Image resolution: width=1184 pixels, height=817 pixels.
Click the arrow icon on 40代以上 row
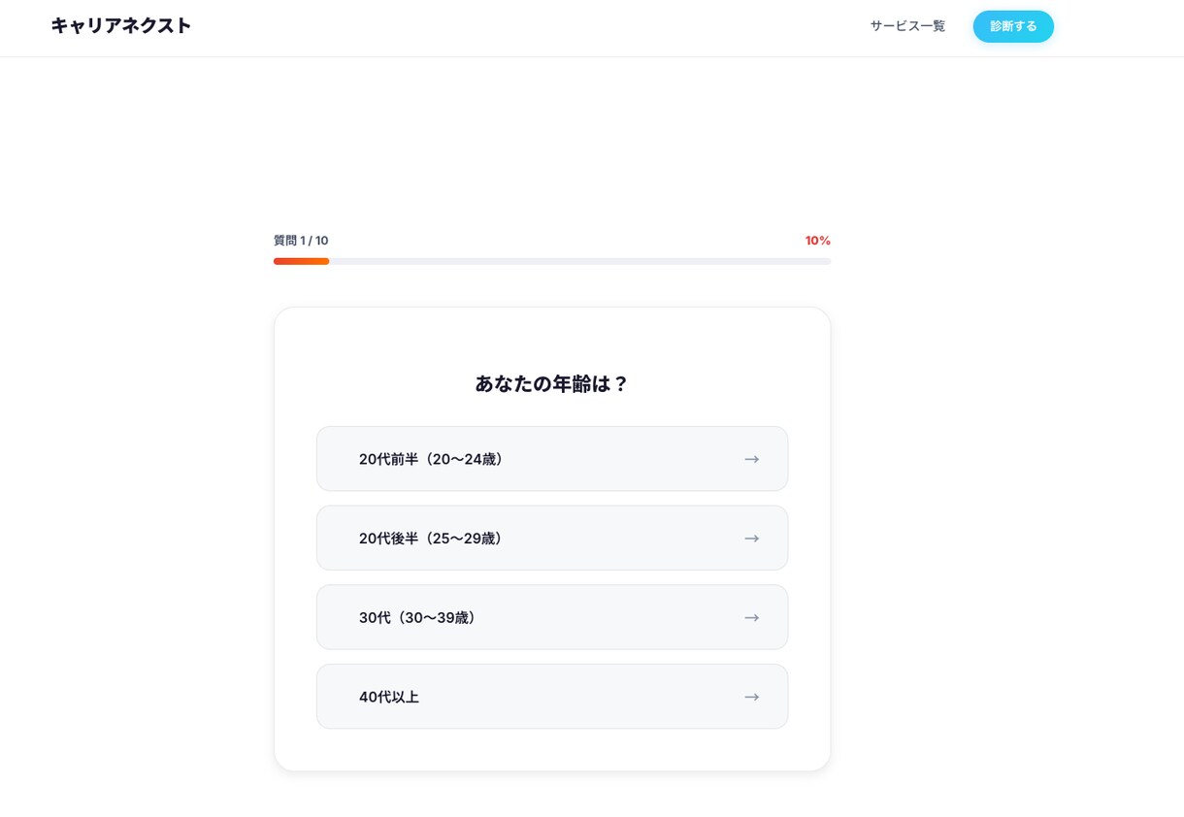pos(752,697)
